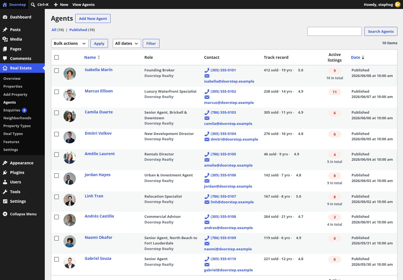The width and height of the screenshot is (403, 280).
Task: Open the Appearance paintbrush icon
Action: pyautogui.click(x=5, y=163)
